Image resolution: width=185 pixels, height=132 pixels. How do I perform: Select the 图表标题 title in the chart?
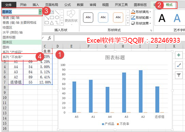click(115, 58)
